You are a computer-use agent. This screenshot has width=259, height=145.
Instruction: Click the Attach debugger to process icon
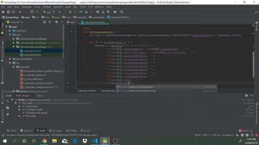[86, 12]
